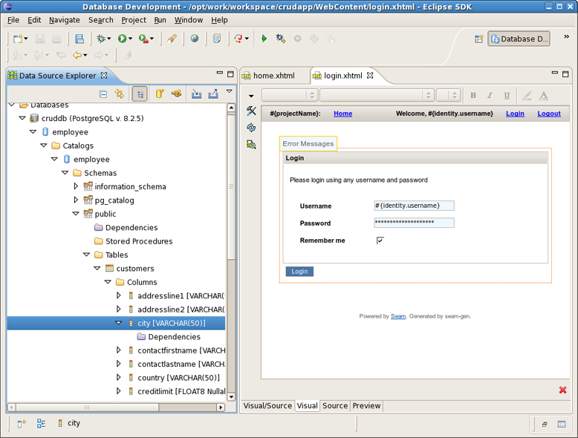Click the tree outline icon in status bar

coord(41,423)
